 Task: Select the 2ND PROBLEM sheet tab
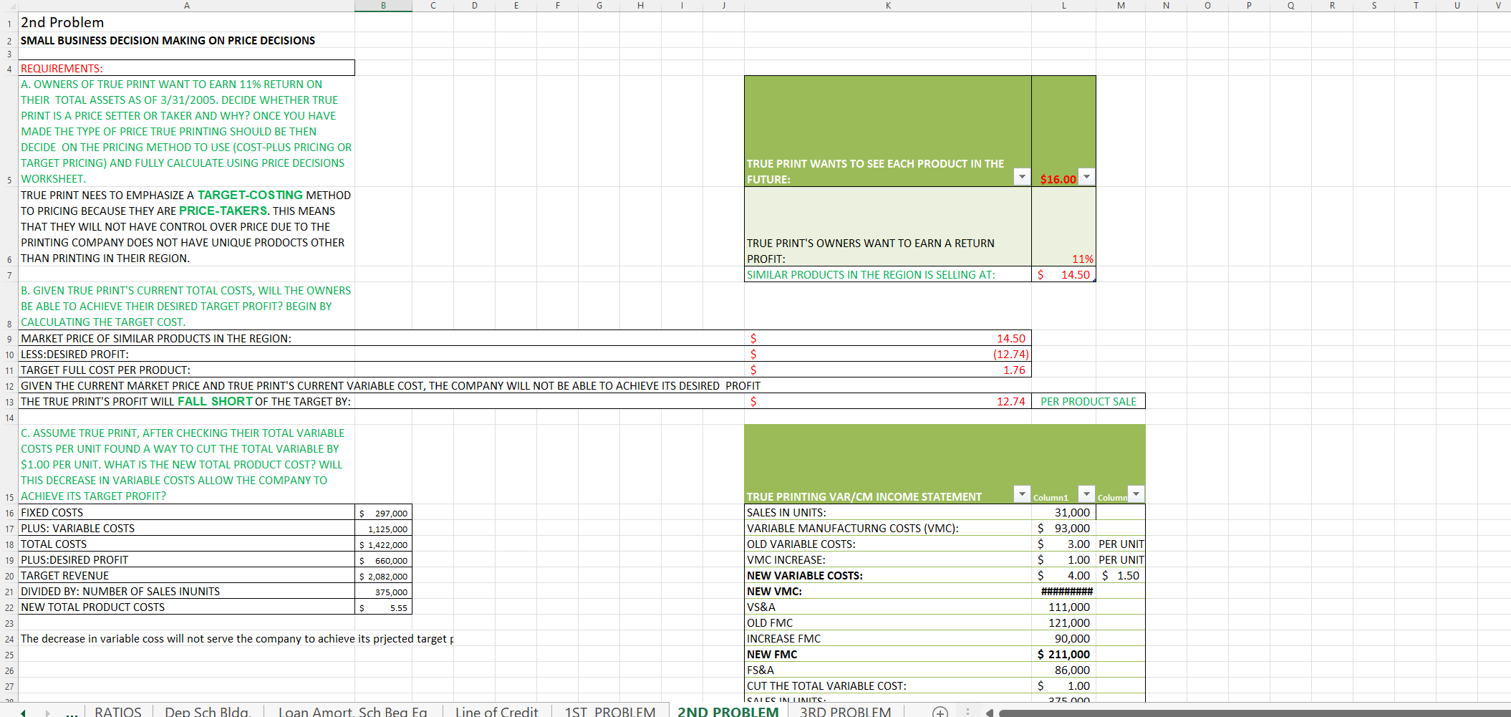728,711
